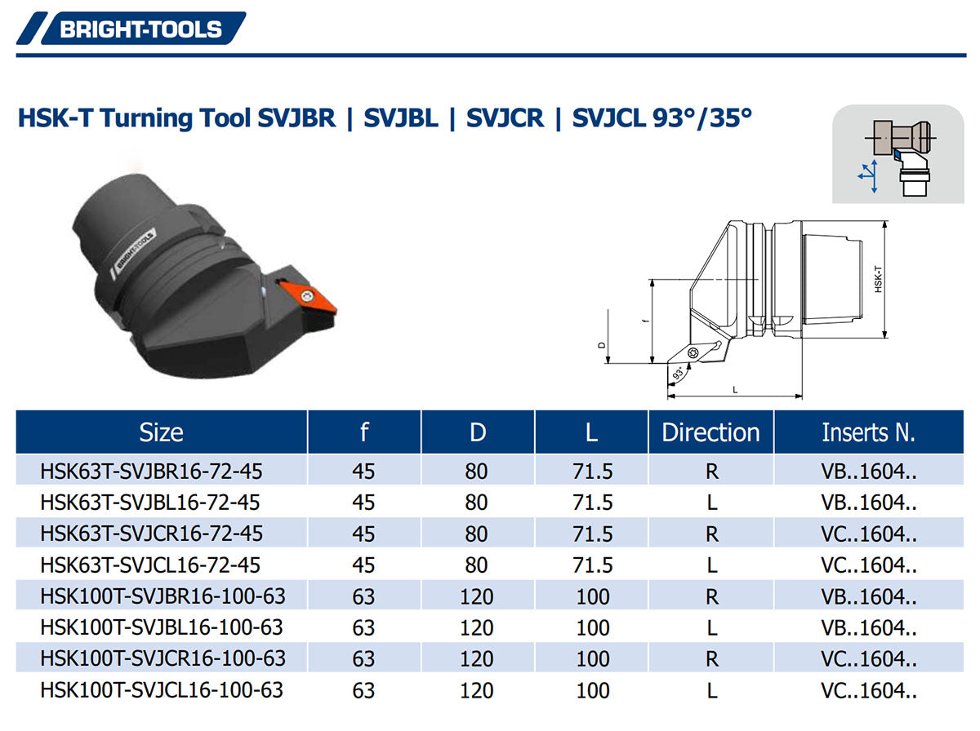Click Direction R in HSK63T-SVJBR16-72-45 row
980x731 pixels.
[712, 472]
